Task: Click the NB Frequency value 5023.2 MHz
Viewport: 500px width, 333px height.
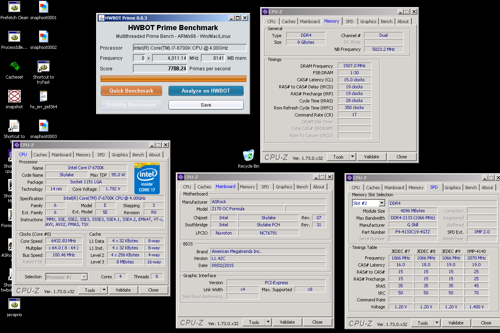Action: tap(384, 49)
